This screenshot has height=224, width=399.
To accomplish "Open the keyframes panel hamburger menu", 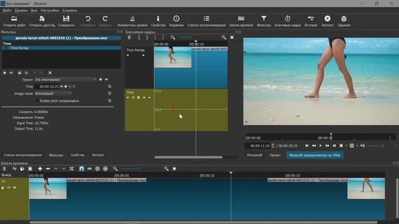I will tap(129, 37).
